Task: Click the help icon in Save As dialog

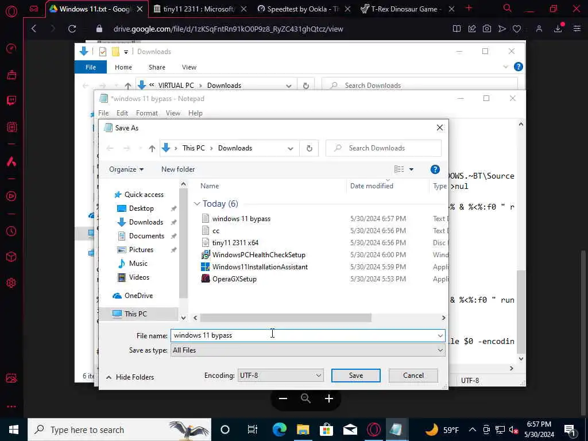Action: tap(435, 169)
